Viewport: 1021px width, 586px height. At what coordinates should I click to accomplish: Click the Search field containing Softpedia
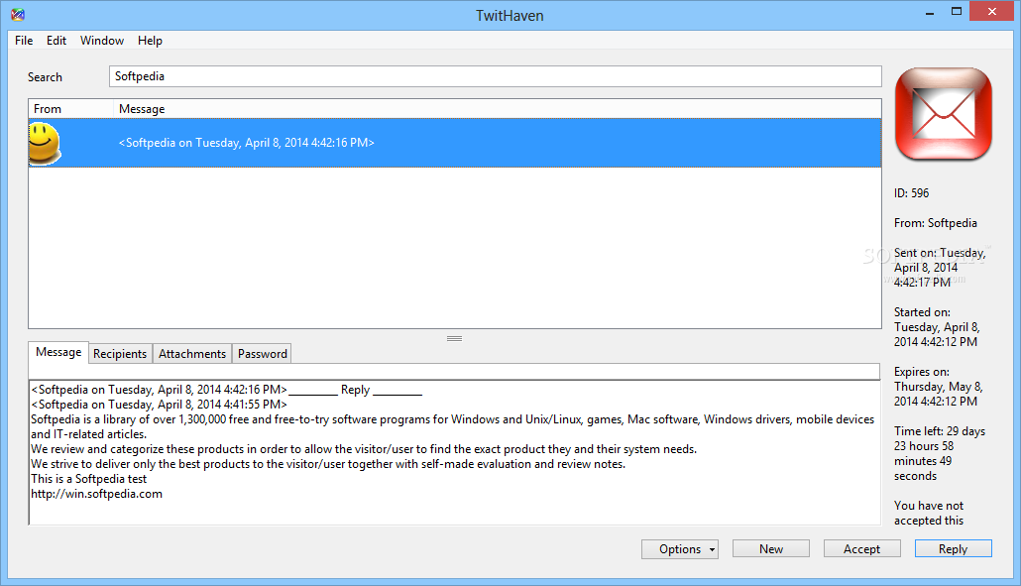point(496,76)
